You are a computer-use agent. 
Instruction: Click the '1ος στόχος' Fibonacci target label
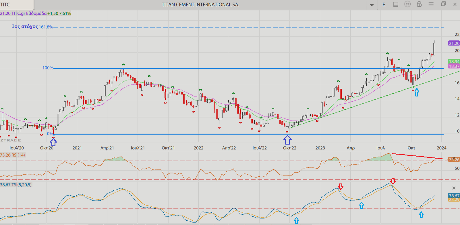[25, 27]
